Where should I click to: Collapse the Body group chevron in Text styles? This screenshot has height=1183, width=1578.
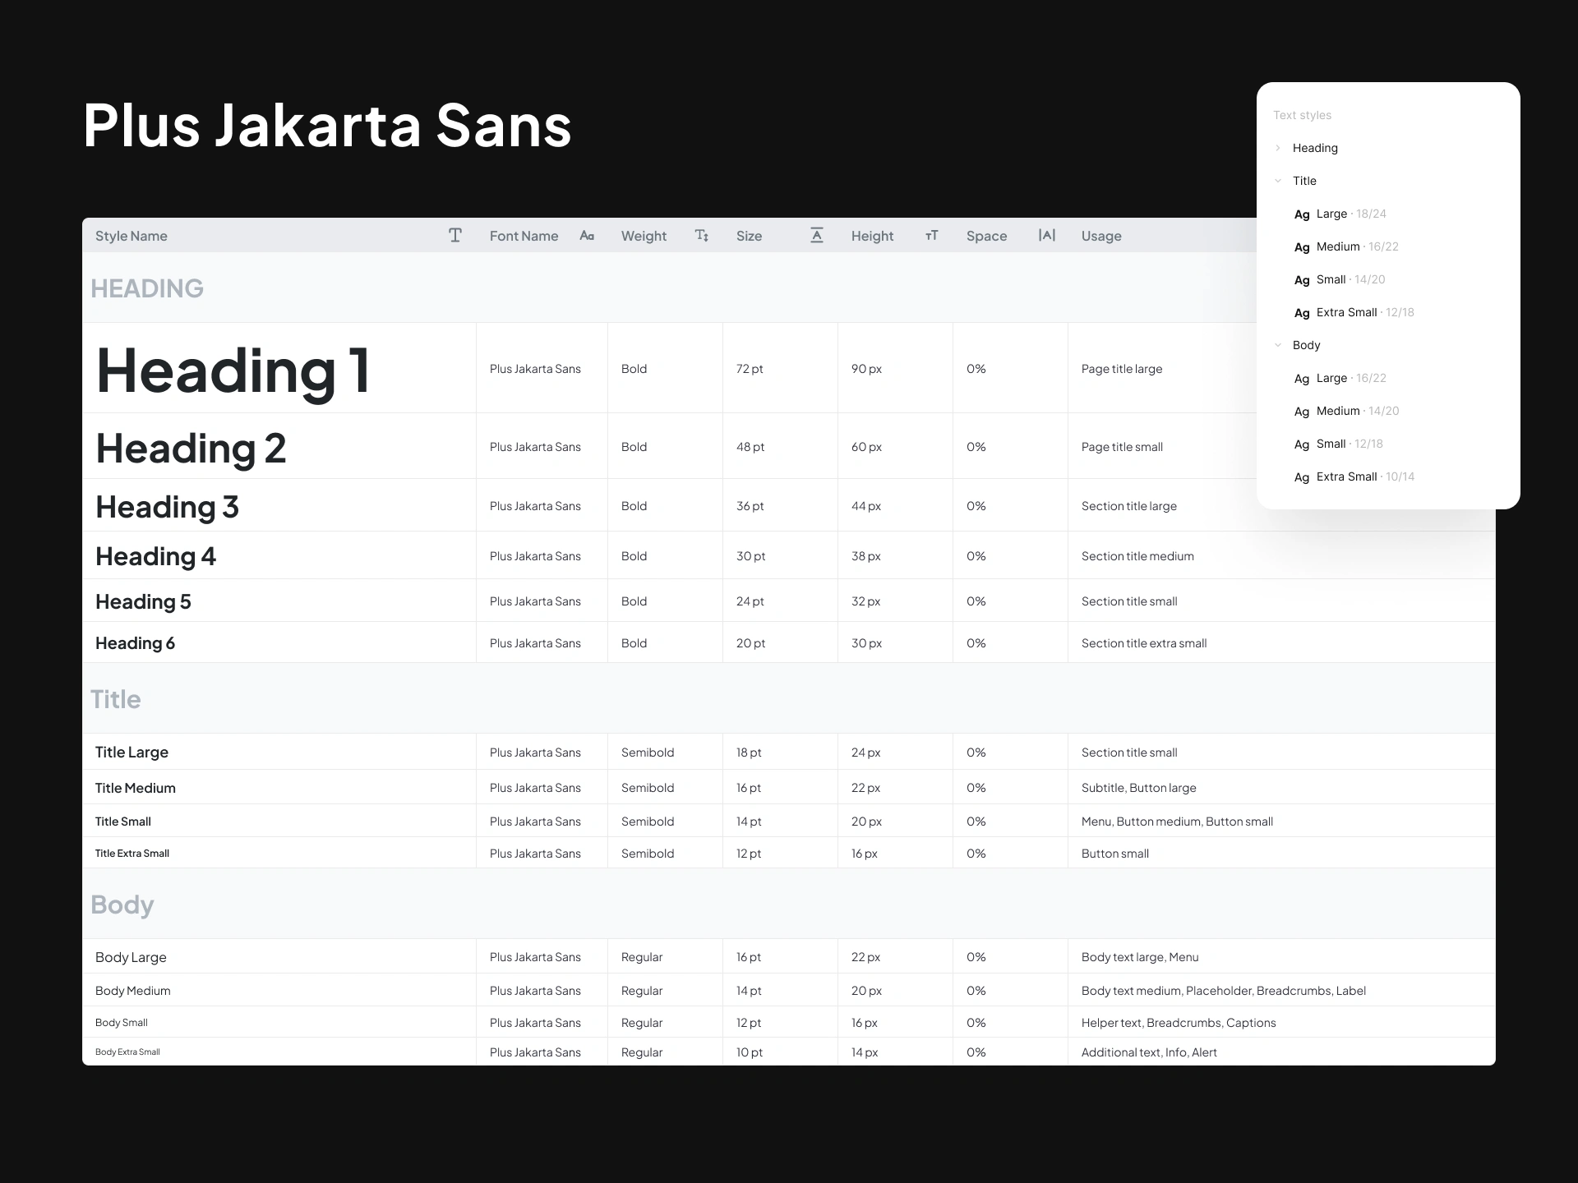1278,345
